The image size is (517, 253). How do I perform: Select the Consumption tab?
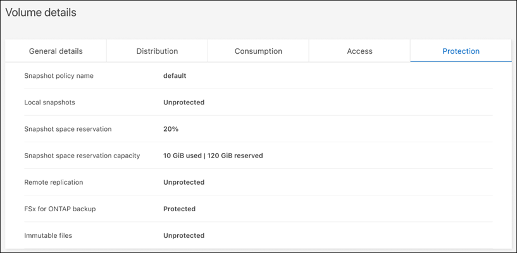[x=258, y=51]
